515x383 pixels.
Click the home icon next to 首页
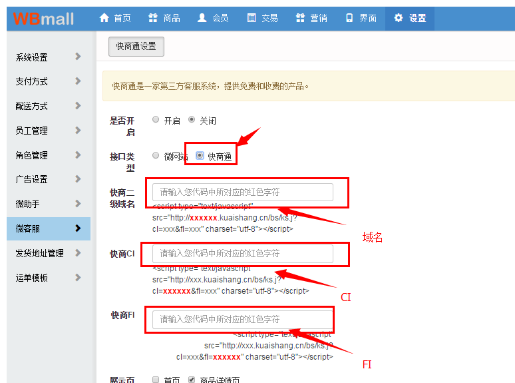point(104,18)
